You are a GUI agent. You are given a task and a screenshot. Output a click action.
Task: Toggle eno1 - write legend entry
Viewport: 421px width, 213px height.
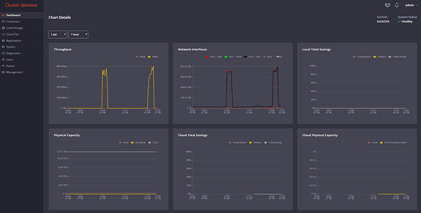click(233, 57)
